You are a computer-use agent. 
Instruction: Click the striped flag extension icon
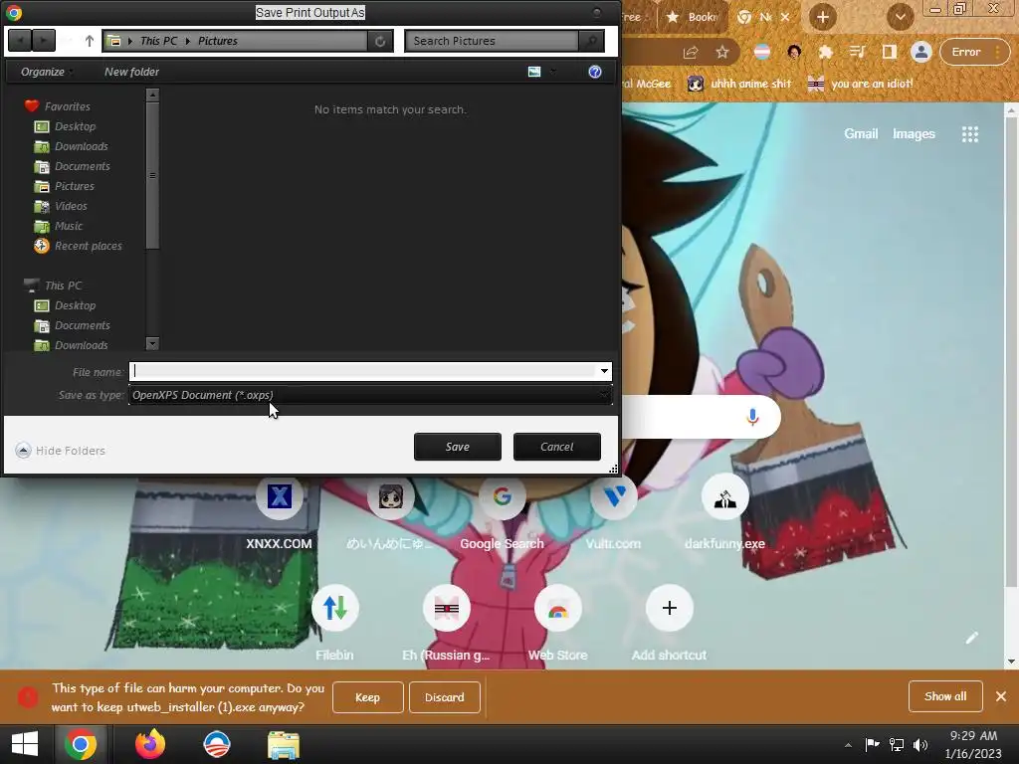coord(761,52)
